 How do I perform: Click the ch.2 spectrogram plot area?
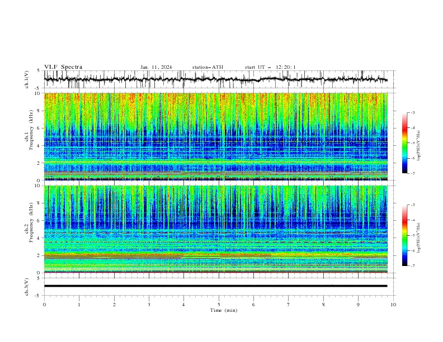(x=215, y=229)
